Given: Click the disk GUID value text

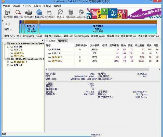Looking at the screenshot, I should click(91, 79).
